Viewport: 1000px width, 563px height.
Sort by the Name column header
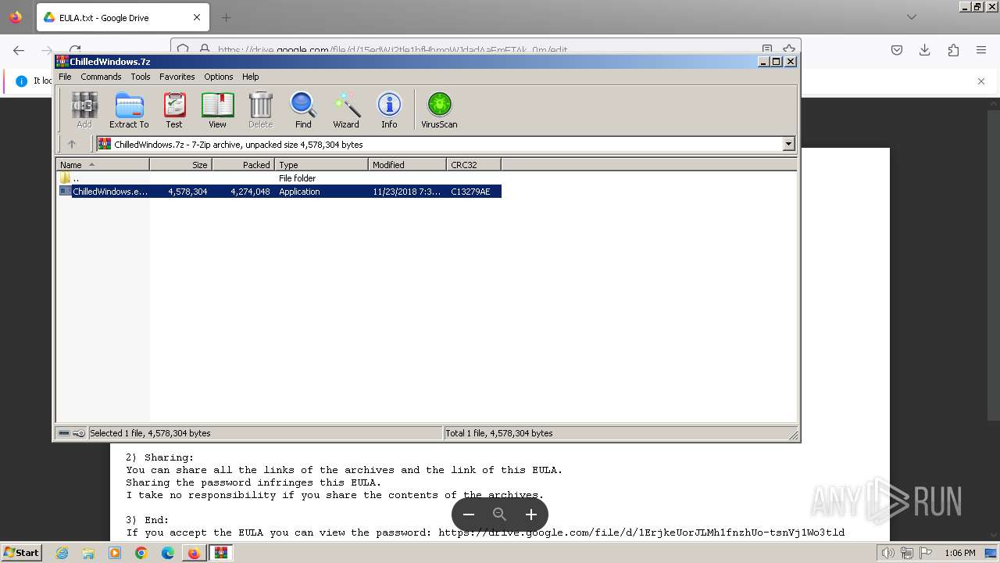point(102,164)
